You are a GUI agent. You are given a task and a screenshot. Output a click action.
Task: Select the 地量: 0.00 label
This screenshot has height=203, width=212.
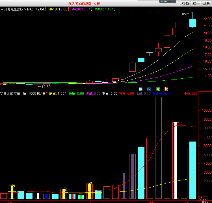93,94
